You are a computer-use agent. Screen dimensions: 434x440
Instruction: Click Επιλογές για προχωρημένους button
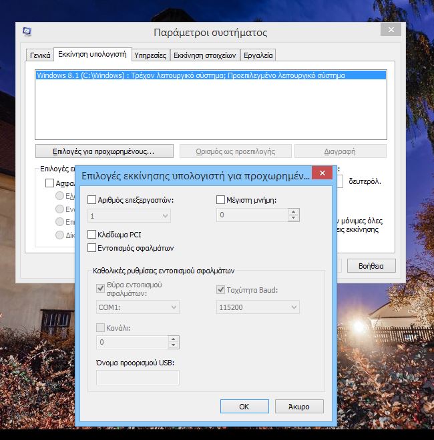[104, 151]
